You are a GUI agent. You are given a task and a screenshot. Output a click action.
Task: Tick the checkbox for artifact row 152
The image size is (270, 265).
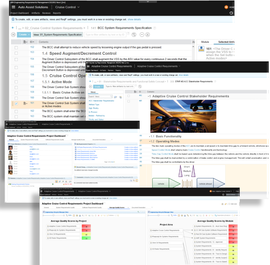[x=16, y=48]
